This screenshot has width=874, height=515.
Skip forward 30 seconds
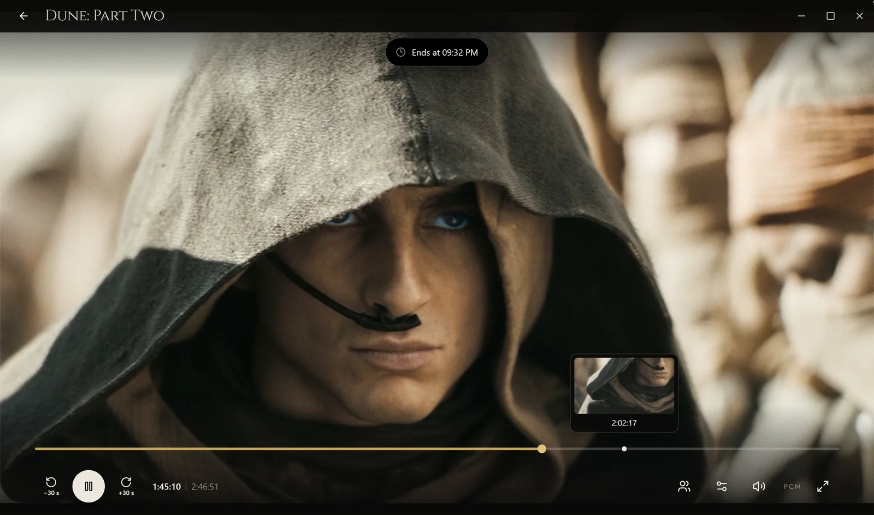pyautogui.click(x=126, y=486)
